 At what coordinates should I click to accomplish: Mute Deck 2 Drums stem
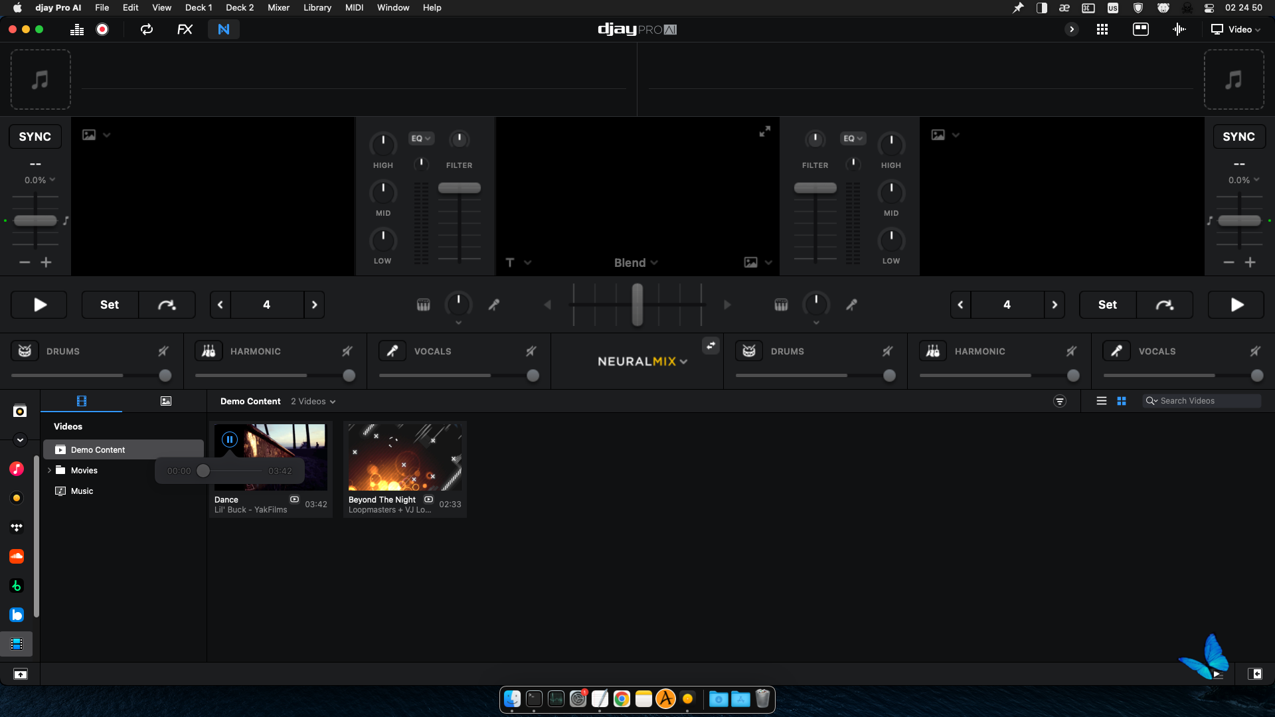tap(888, 351)
